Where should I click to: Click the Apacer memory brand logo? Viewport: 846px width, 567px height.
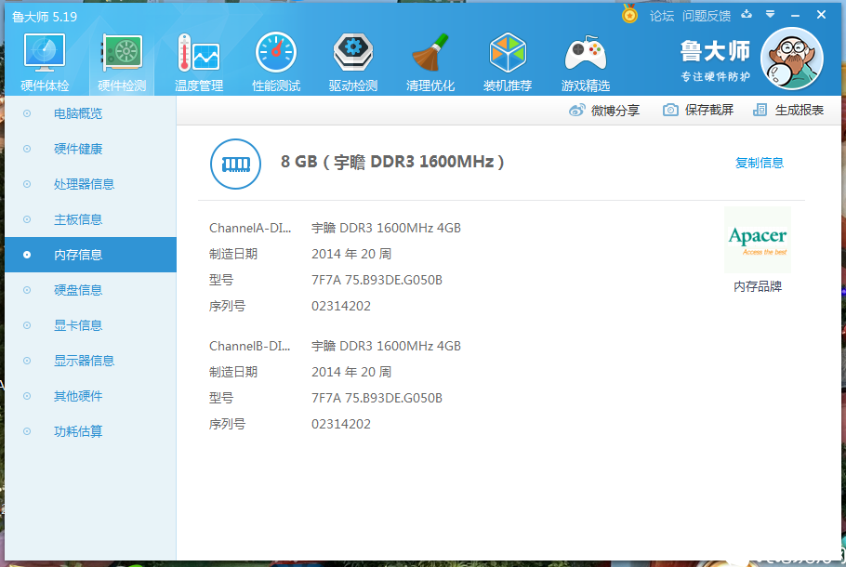tap(758, 240)
